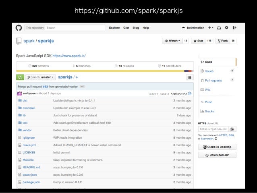Viewport: 257px width, 193px height.
Task: Click Download ZIP button
Action: coord(217,155)
